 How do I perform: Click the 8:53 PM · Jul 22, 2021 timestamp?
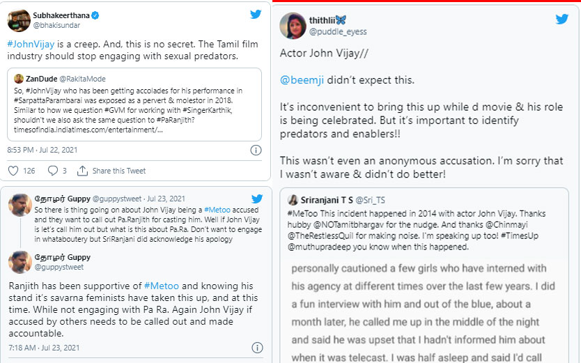(x=42, y=150)
